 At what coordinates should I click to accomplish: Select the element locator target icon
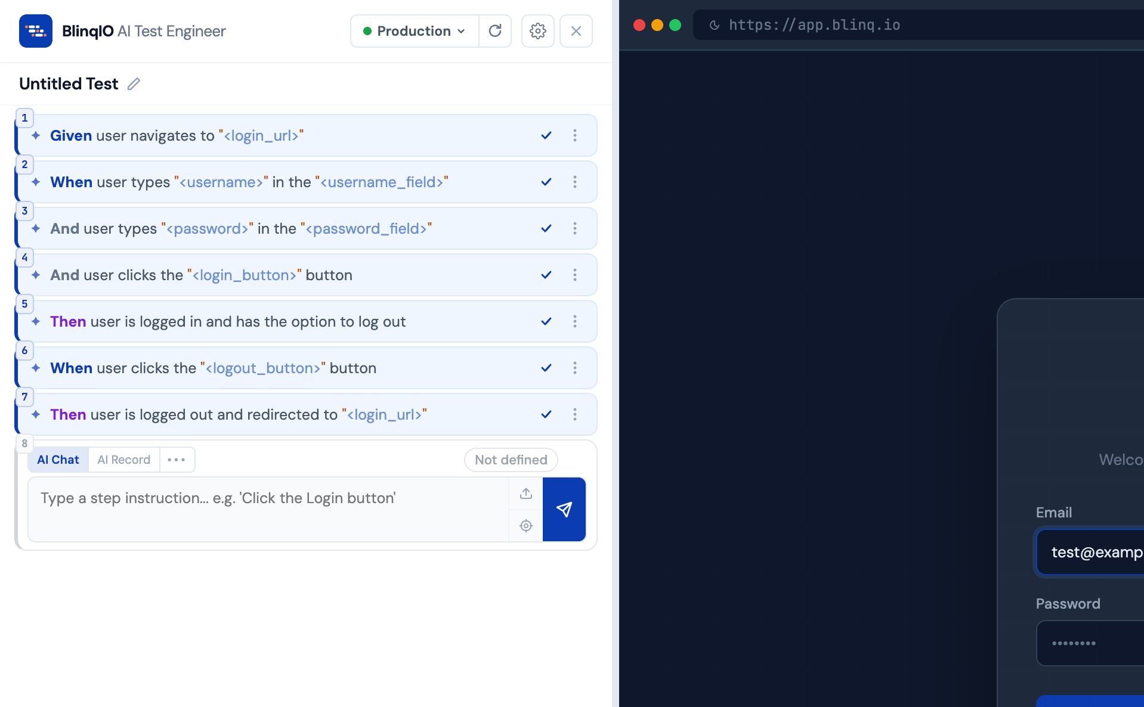(x=525, y=526)
